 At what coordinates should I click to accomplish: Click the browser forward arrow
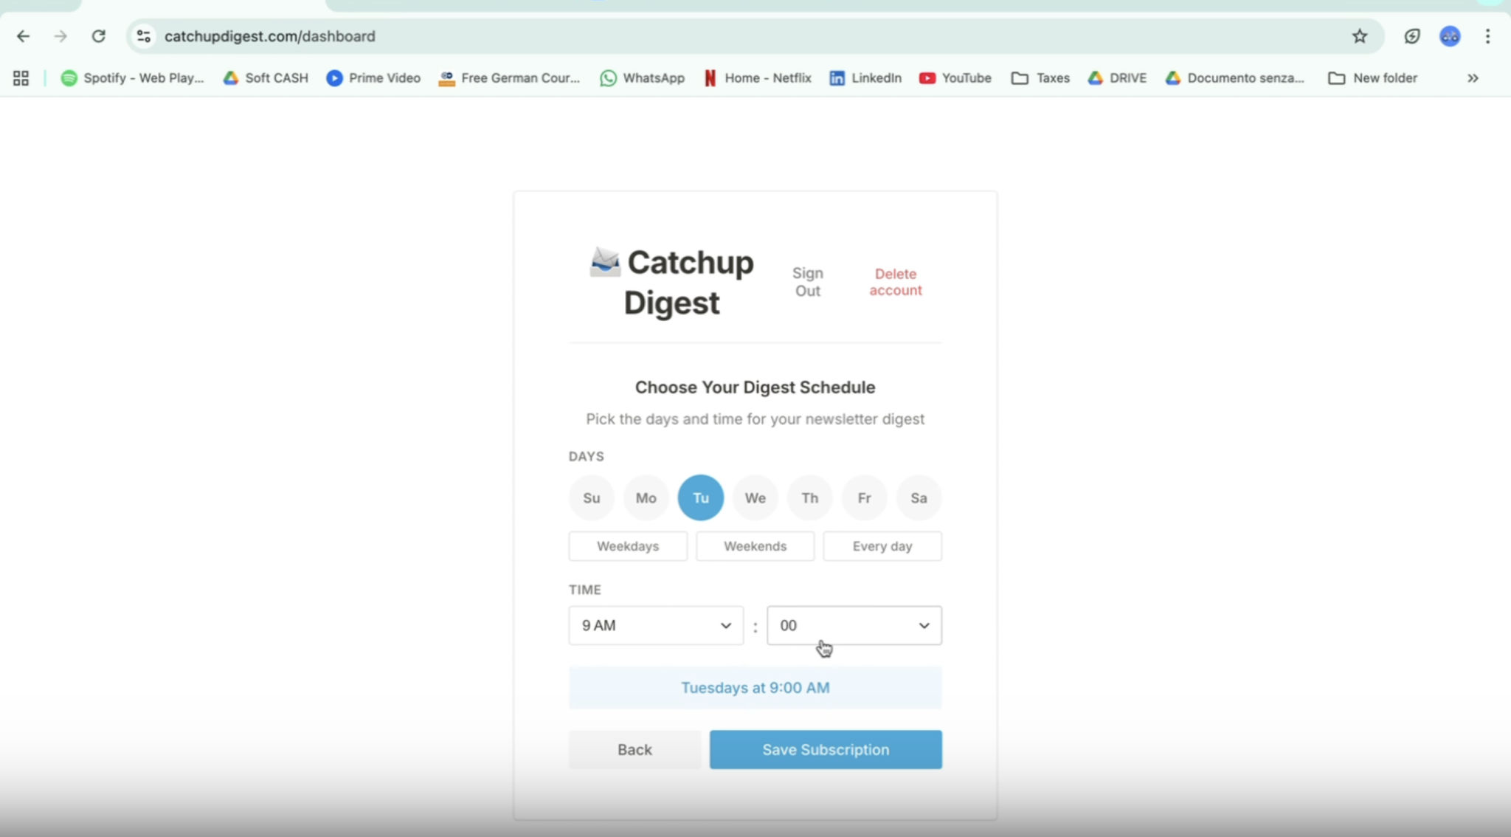pyautogui.click(x=60, y=36)
